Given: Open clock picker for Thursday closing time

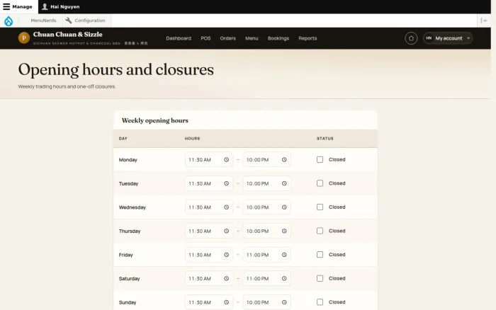Looking at the screenshot, I should (284, 231).
